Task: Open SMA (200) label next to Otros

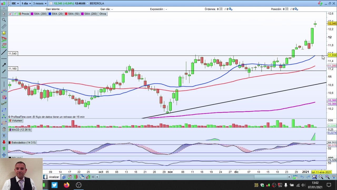Action: click(x=89, y=14)
